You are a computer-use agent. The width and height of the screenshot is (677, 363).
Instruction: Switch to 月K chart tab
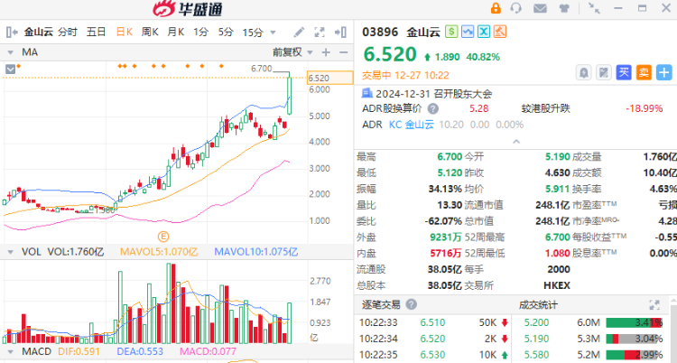click(176, 32)
